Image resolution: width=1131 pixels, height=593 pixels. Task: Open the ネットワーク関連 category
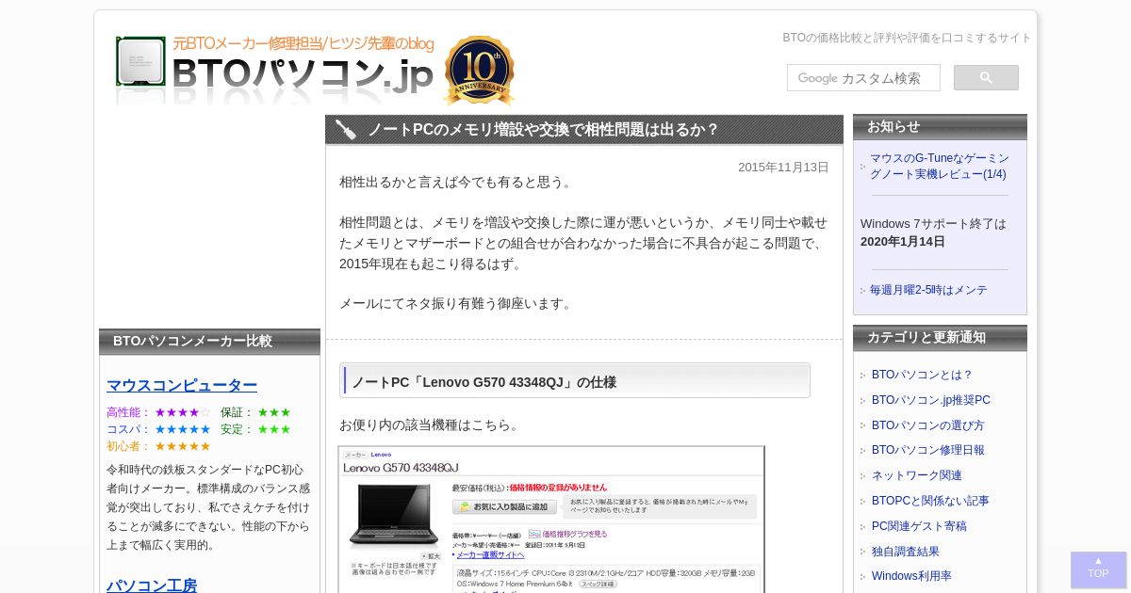point(917,475)
